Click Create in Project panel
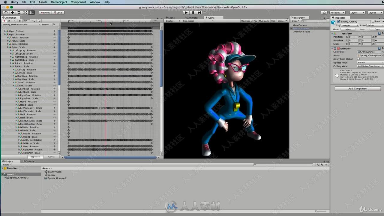This screenshot has height=216, width=384. coord(6,165)
